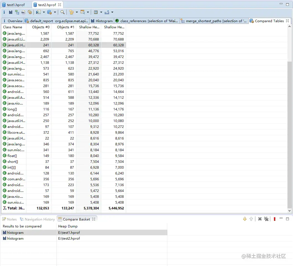Viewport: 293px width, 266px height.
Task: Switch to the Notes panel tab
Action: click(9, 219)
